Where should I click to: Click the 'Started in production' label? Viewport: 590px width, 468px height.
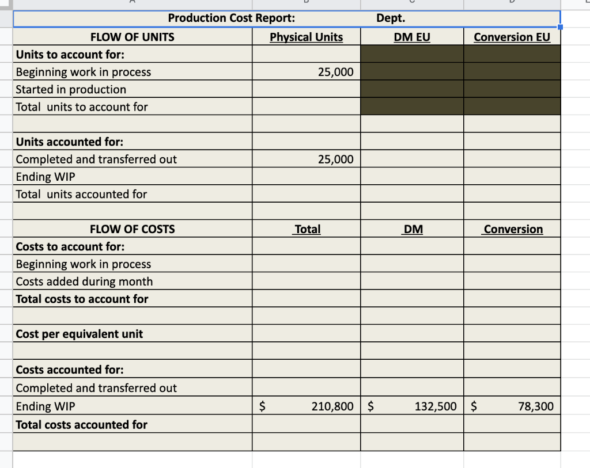133,89
